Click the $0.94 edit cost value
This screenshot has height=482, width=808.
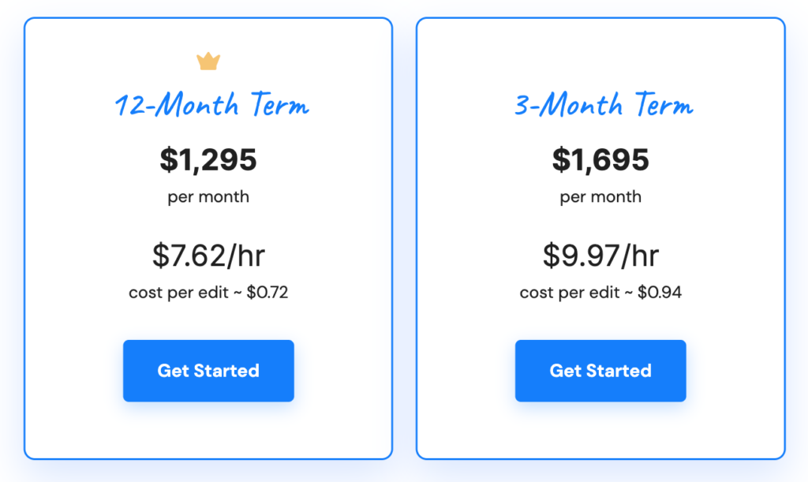point(659,293)
